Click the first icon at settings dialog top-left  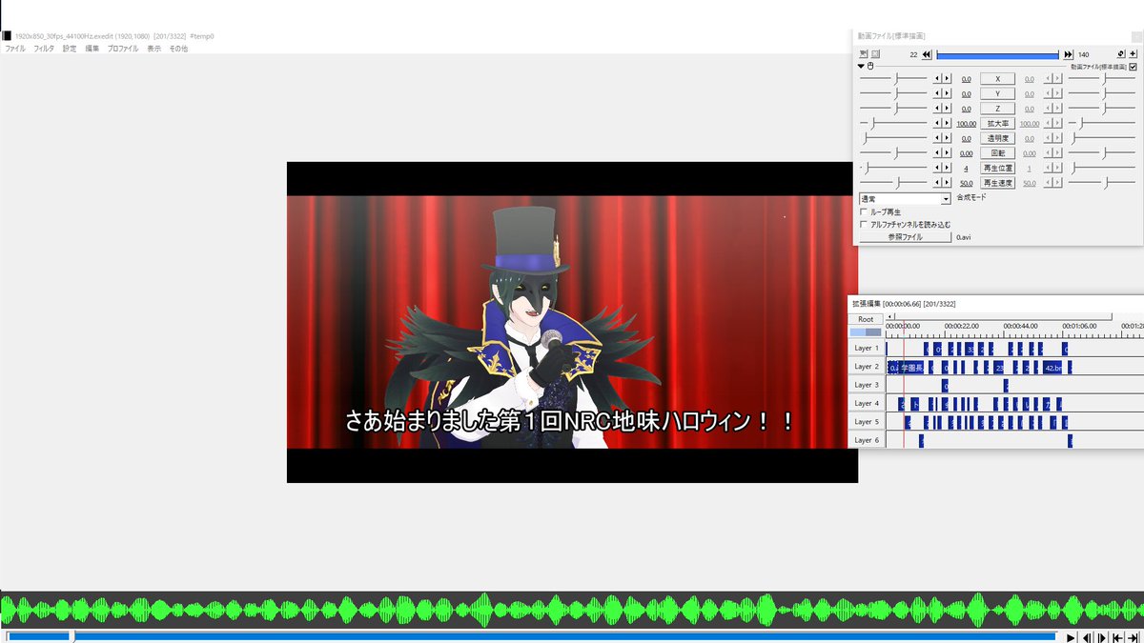pos(864,54)
